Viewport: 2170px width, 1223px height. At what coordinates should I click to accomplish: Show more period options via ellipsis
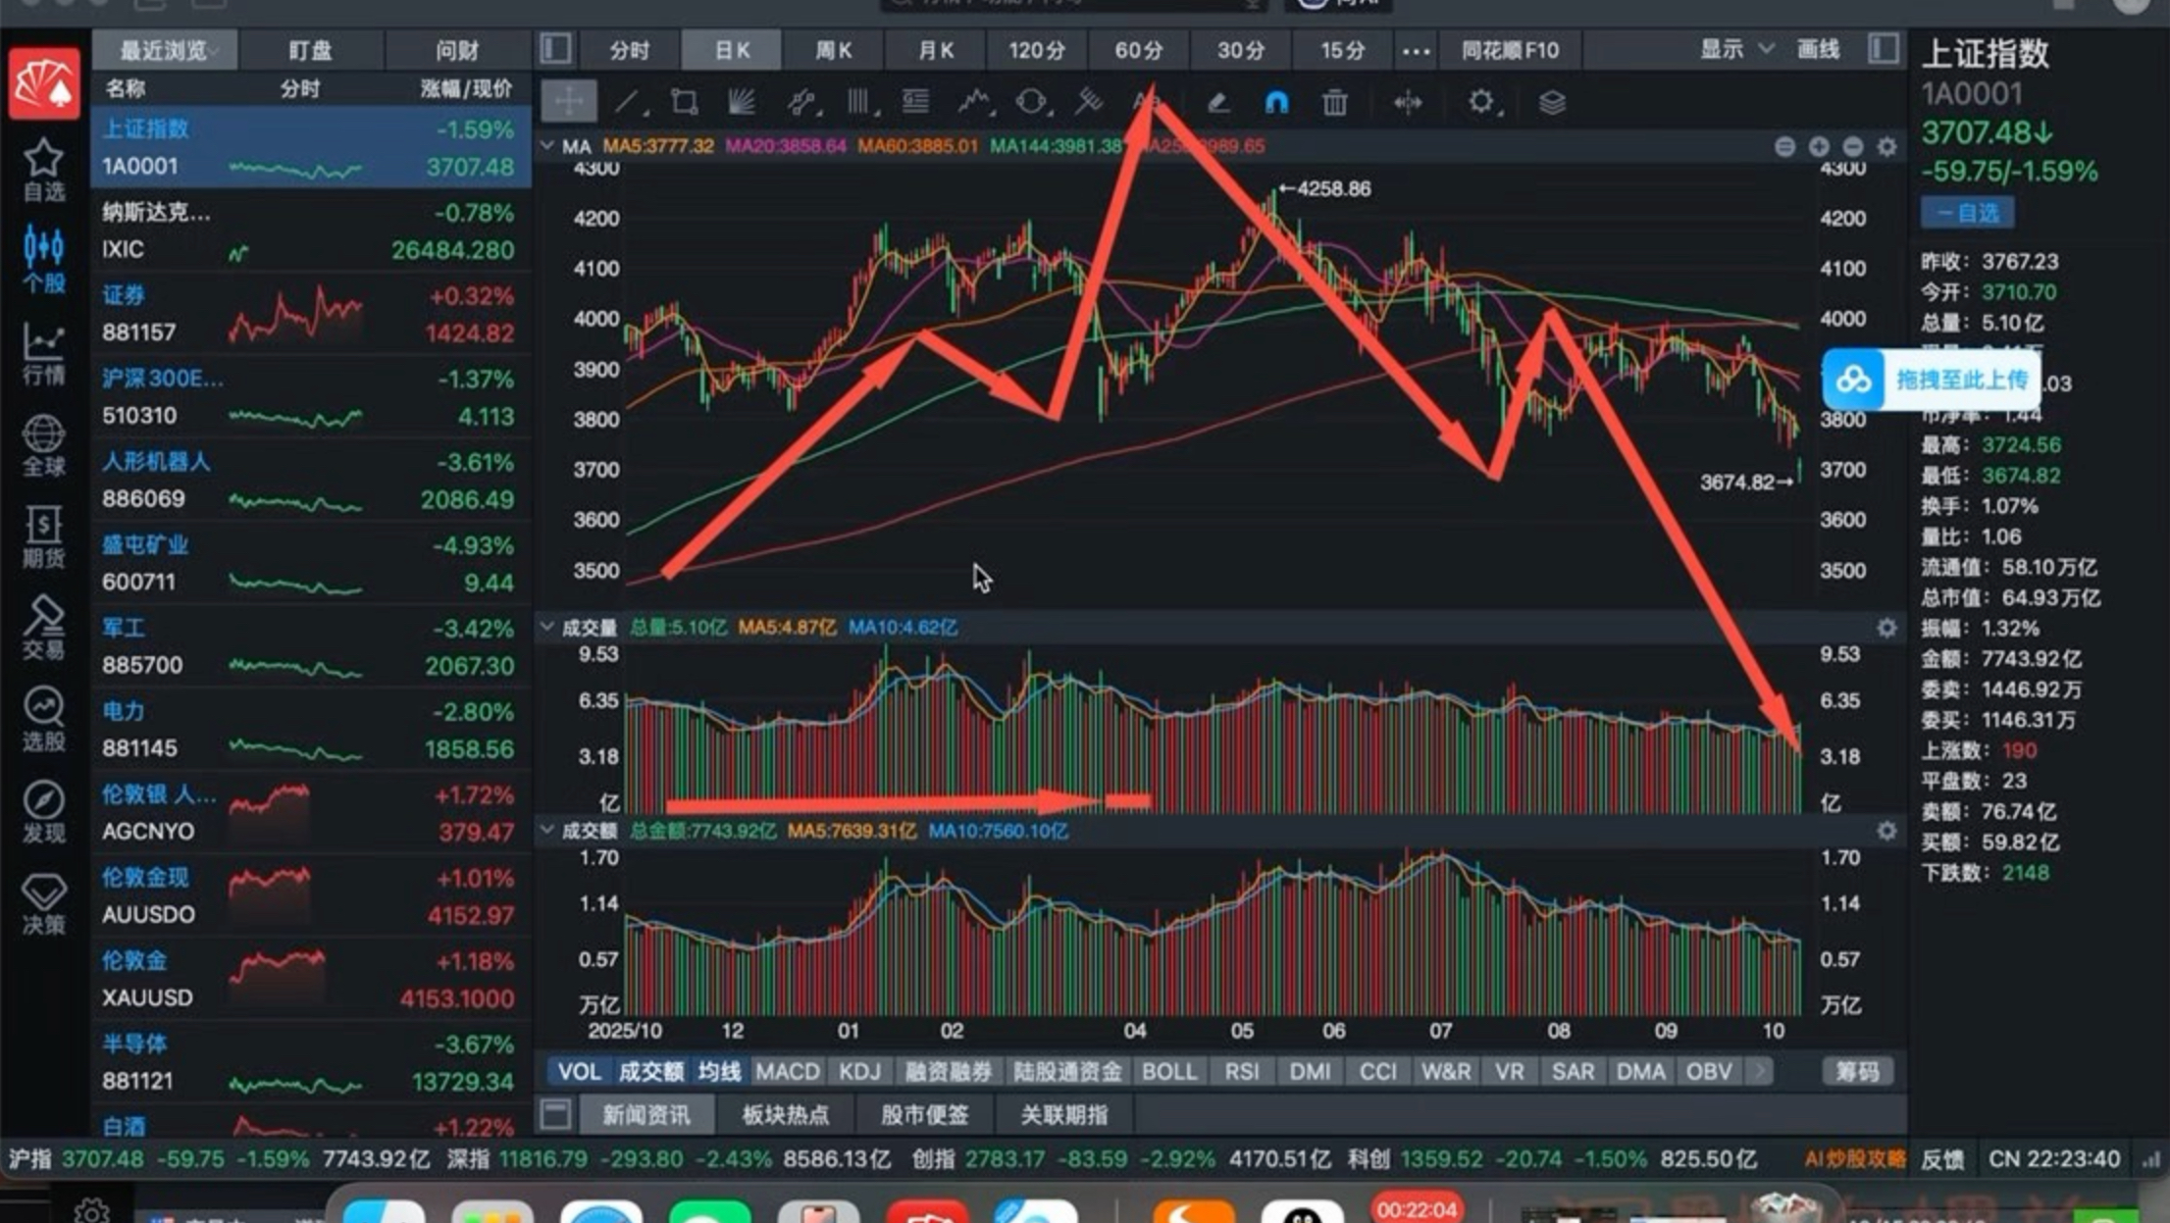(x=1416, y=50)
